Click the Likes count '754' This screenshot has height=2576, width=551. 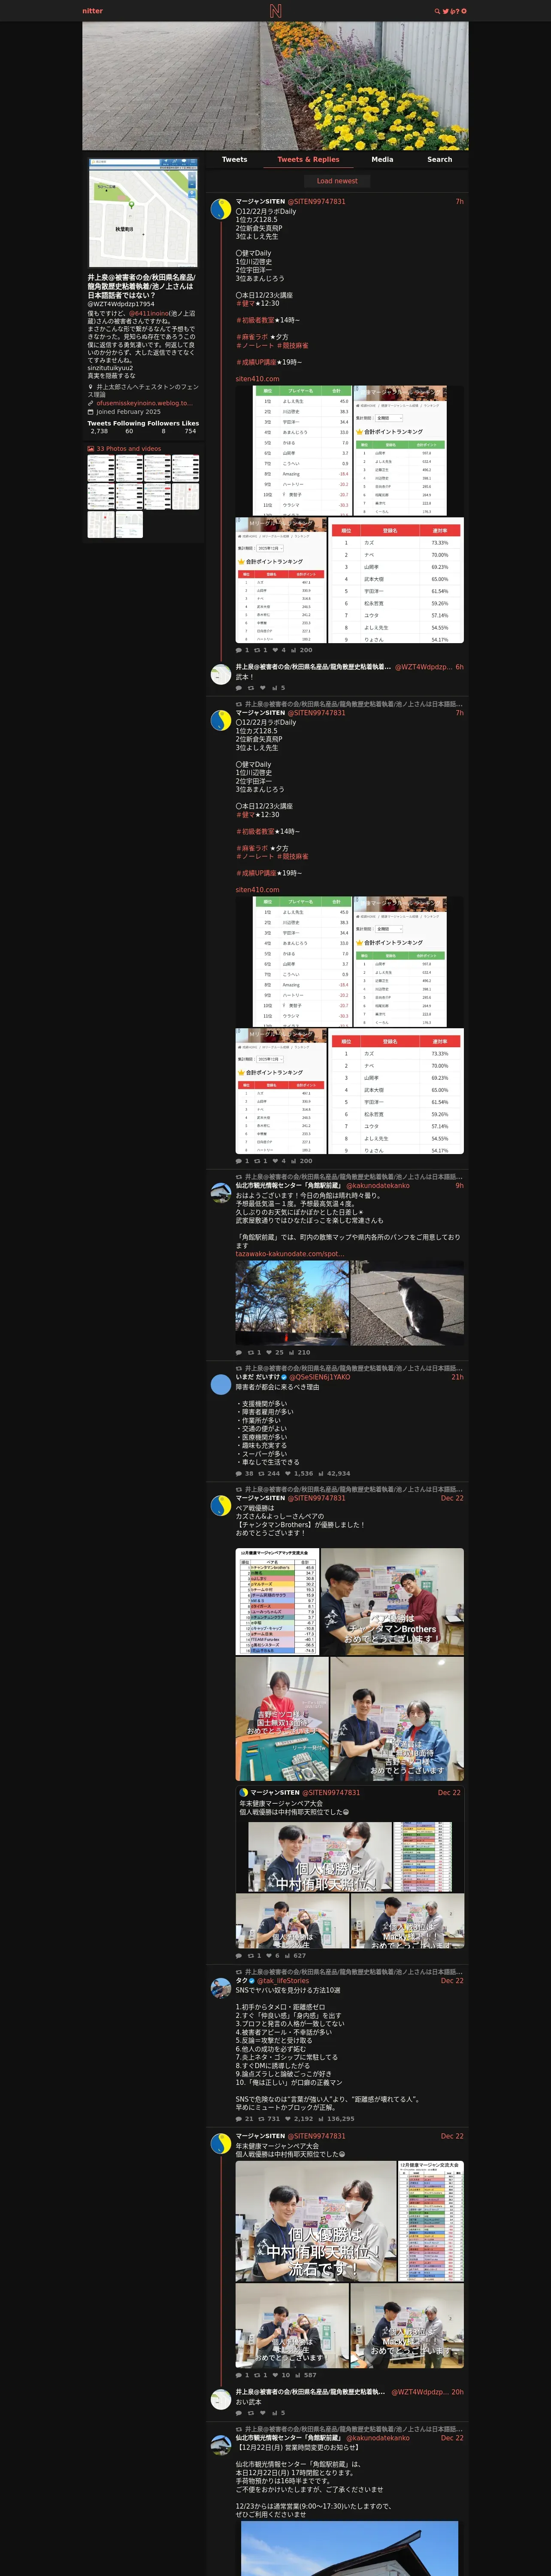(190, 431)
